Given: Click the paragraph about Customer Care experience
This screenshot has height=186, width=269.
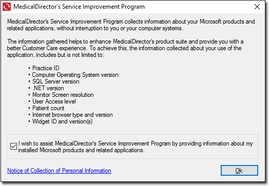Looking at the screenshot, I should click(x=125, y=48).
